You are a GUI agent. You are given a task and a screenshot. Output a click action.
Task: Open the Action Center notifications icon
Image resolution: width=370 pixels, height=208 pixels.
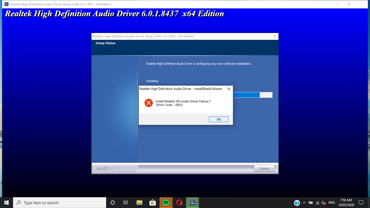tap(361, 203)
